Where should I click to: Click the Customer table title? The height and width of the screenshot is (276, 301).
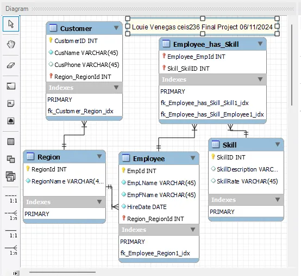click(76, 28)
